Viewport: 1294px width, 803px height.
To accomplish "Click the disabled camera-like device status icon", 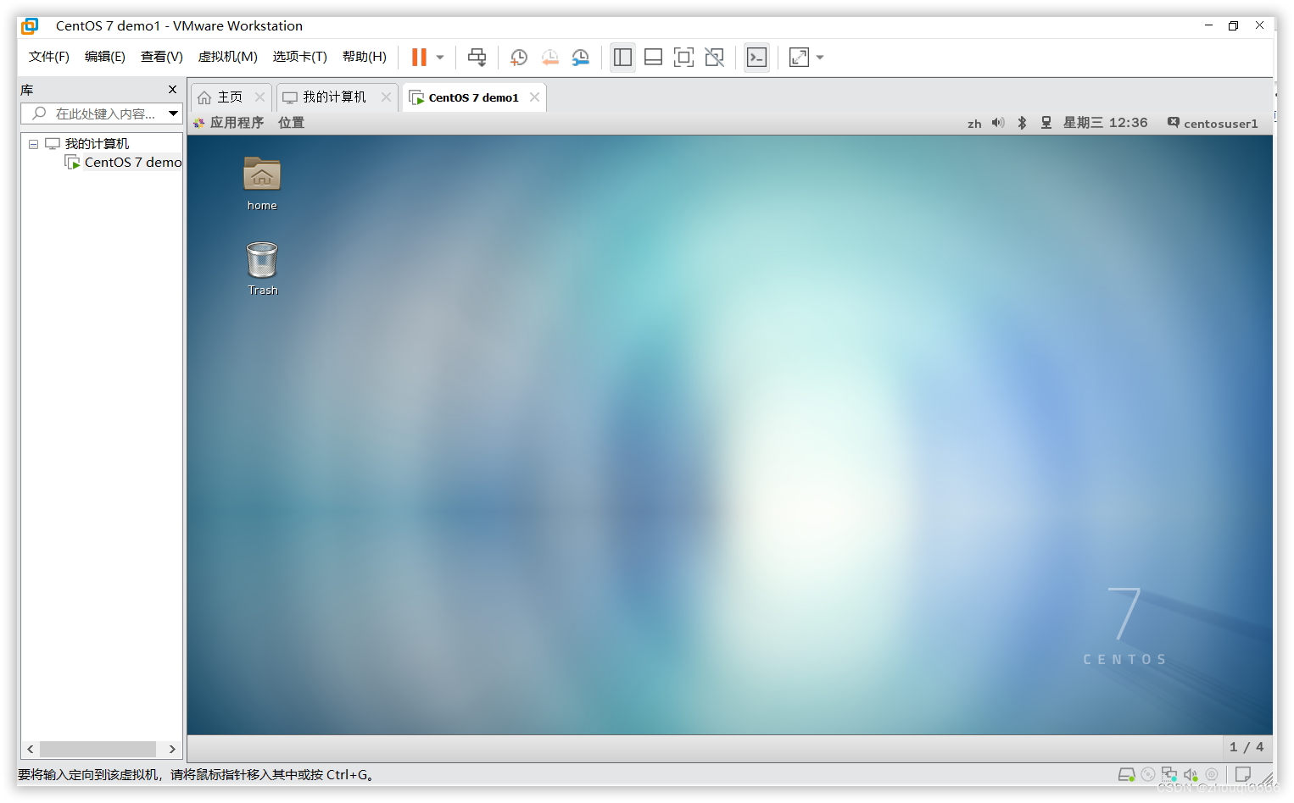I will pos(1212,774).
